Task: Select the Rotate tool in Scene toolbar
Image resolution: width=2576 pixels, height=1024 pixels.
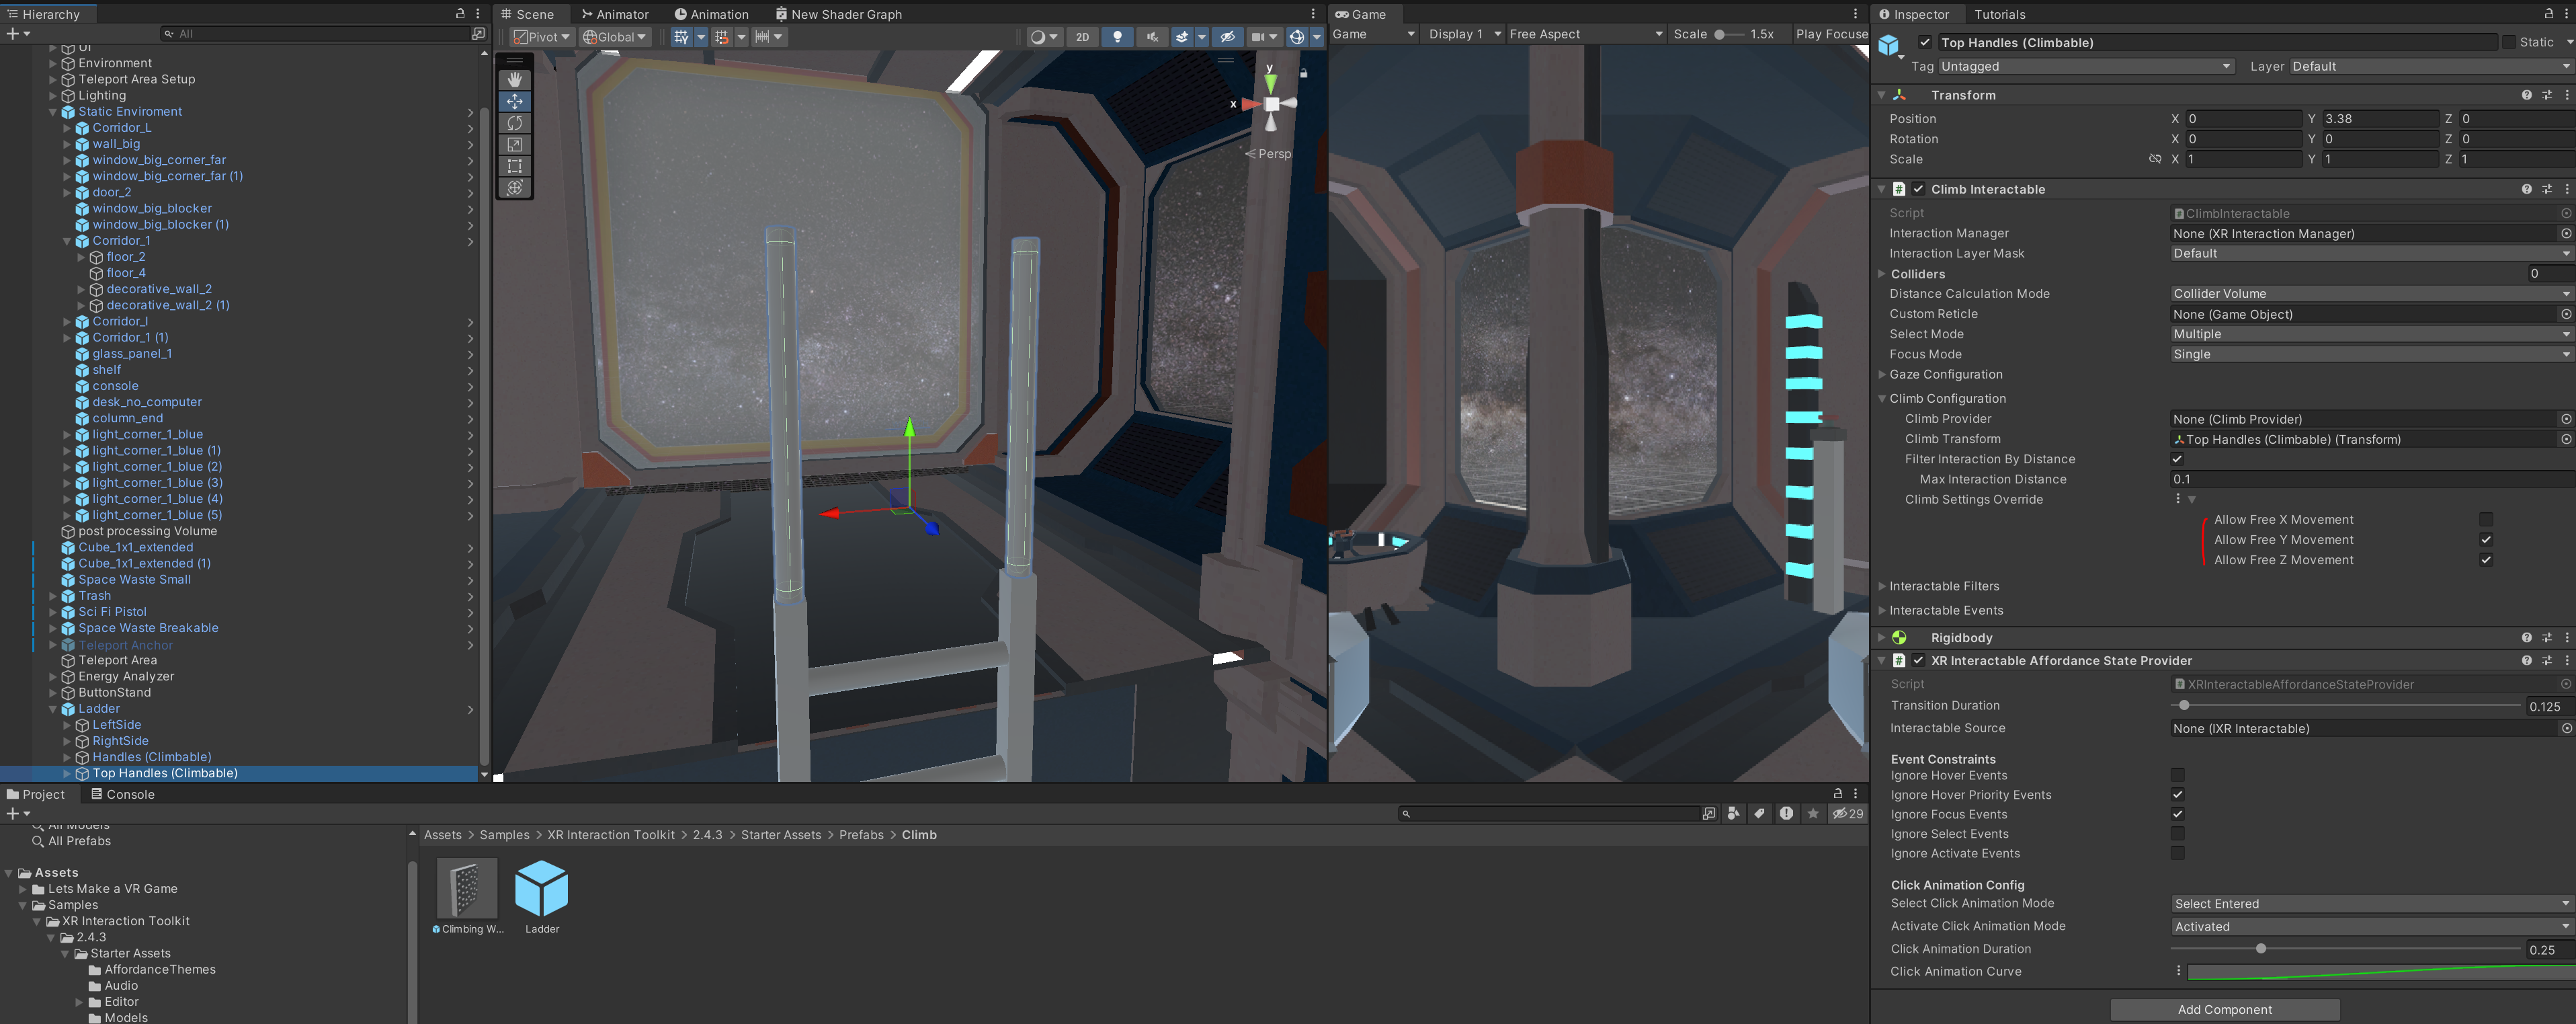Action: point(514,123)
